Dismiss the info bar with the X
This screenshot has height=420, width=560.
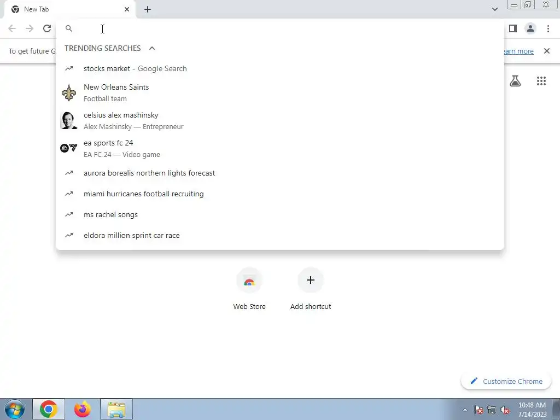547,51
